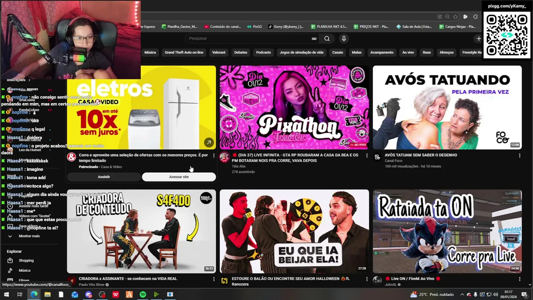Open Spotify from the taskbar
Image resolution: width=533 pixels, height=300 pixels.
[143, 295]
